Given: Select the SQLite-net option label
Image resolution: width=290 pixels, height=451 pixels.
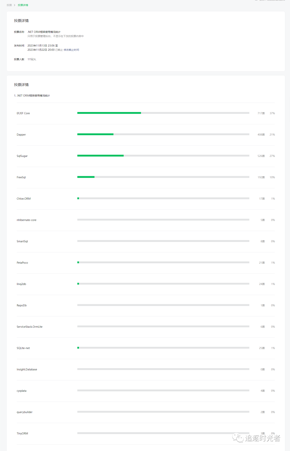Looking at the screenshot, I should tap(23, 348).
